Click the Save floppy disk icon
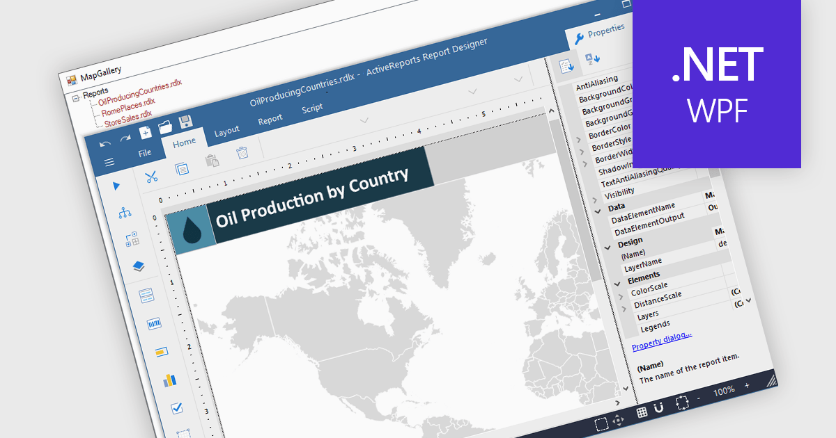836x438 pixels. (x=186, y=123)
